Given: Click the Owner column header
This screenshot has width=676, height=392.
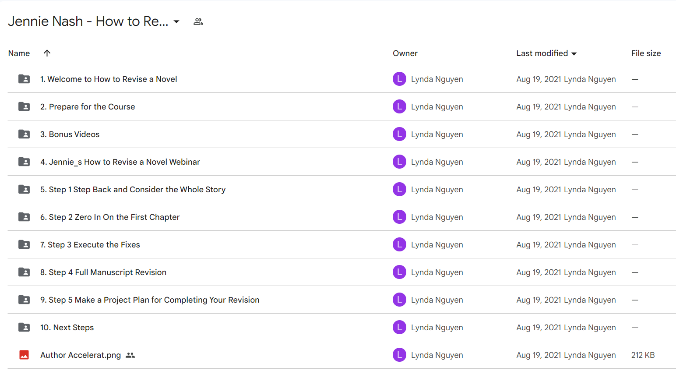Looking at the screenshot, I should pyautogui.click(x=405, y=53).
